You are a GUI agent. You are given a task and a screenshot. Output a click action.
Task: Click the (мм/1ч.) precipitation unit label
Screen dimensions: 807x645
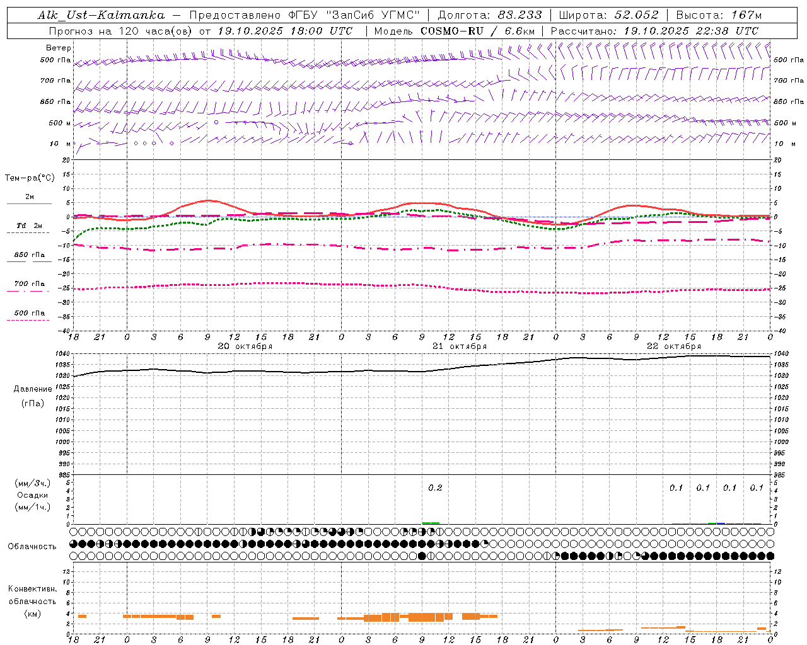(33, 507)
